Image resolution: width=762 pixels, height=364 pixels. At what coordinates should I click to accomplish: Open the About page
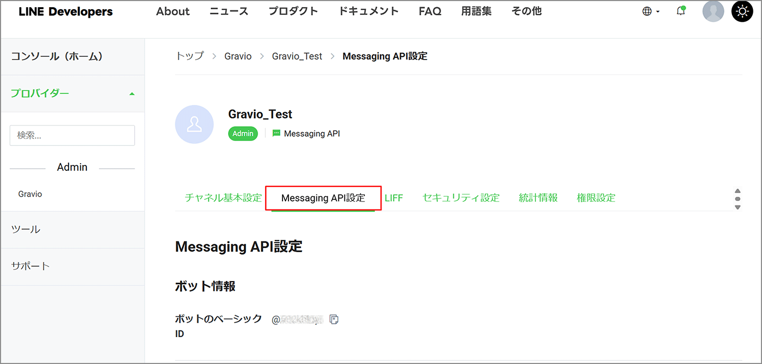pyautogui.click(x=173, y=11)
